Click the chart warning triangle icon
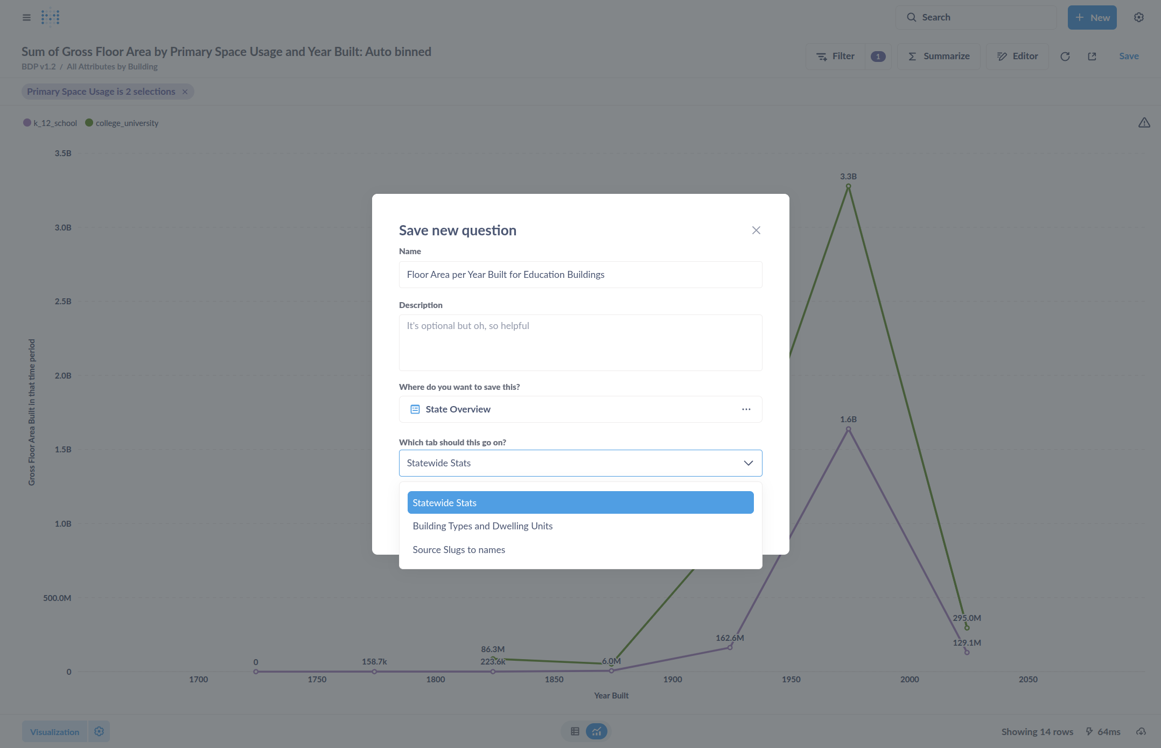The width and height of the screenshot is (1161, 748). (x=1144, y=123)
